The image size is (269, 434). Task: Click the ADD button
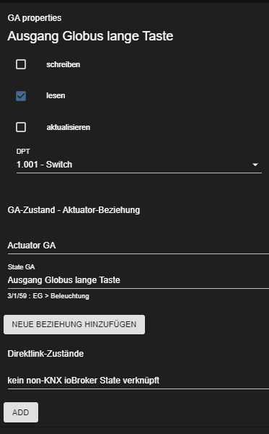21,412
